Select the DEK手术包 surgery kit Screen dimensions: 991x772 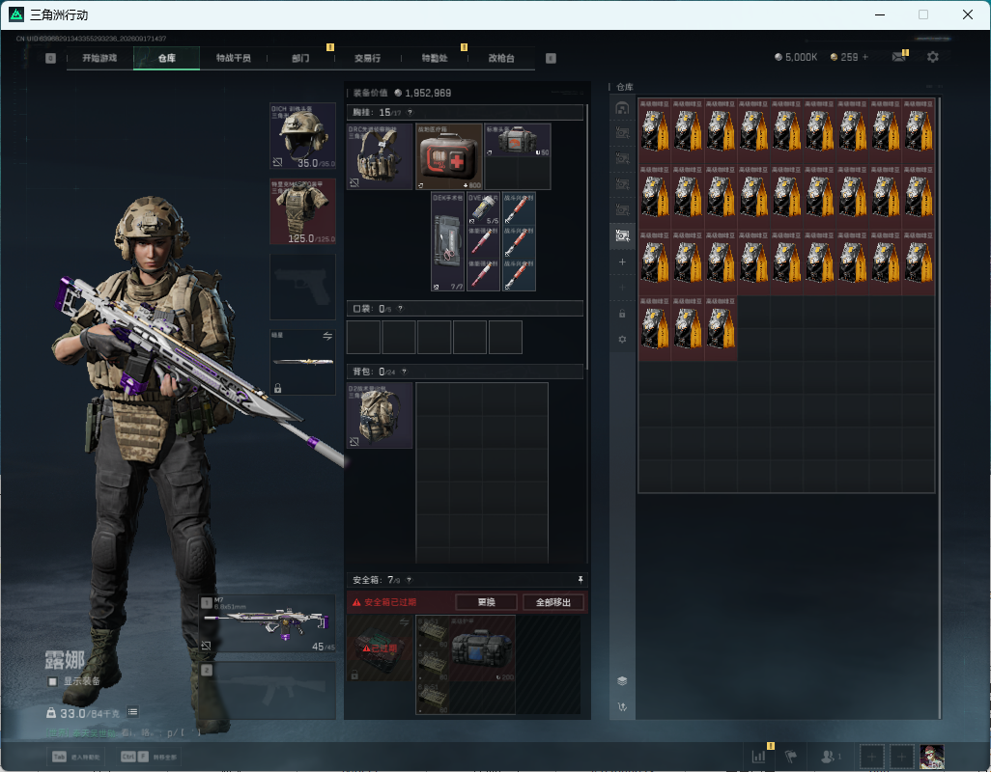(448, 242)
